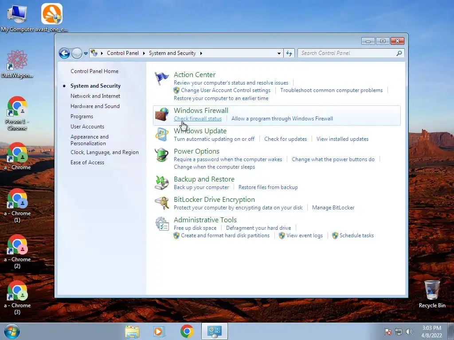454x340 pixels.
Task: Click the Windows Firewall brick wall icon
Action: (x=161, y=115)
